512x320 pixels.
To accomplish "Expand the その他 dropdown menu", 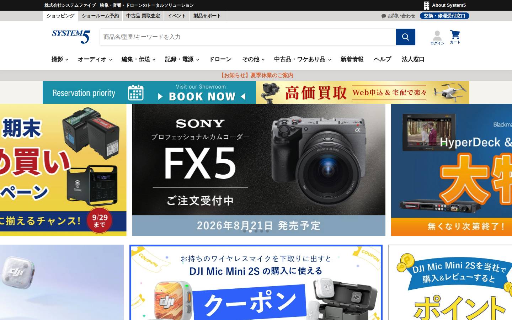I will pyautogui.click(x=253, y=59).
